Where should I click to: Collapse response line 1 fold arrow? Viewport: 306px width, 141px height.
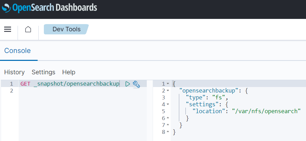coord(168,84)
